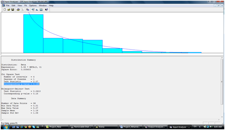Screen dimensions: 225x130
Task: Click the Open folder toolbar icon
Action: coord(9,10)
